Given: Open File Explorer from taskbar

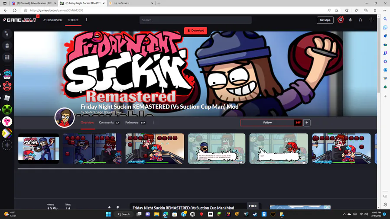Looking at the screenshot, I should pyautogui.click(x=157, y=214).
